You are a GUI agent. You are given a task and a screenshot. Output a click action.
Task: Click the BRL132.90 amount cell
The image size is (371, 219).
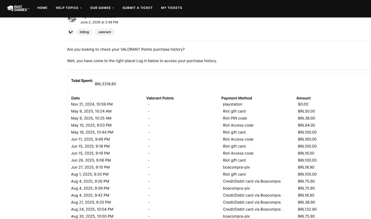307,209
